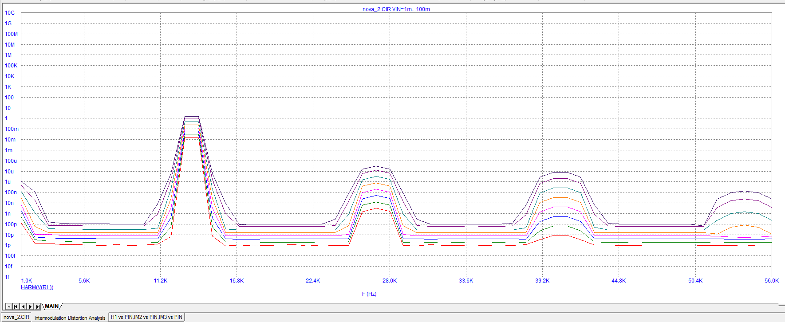Click the F (Hz) axis label
The image size is (785, 322).
click(x=369, y=294)
